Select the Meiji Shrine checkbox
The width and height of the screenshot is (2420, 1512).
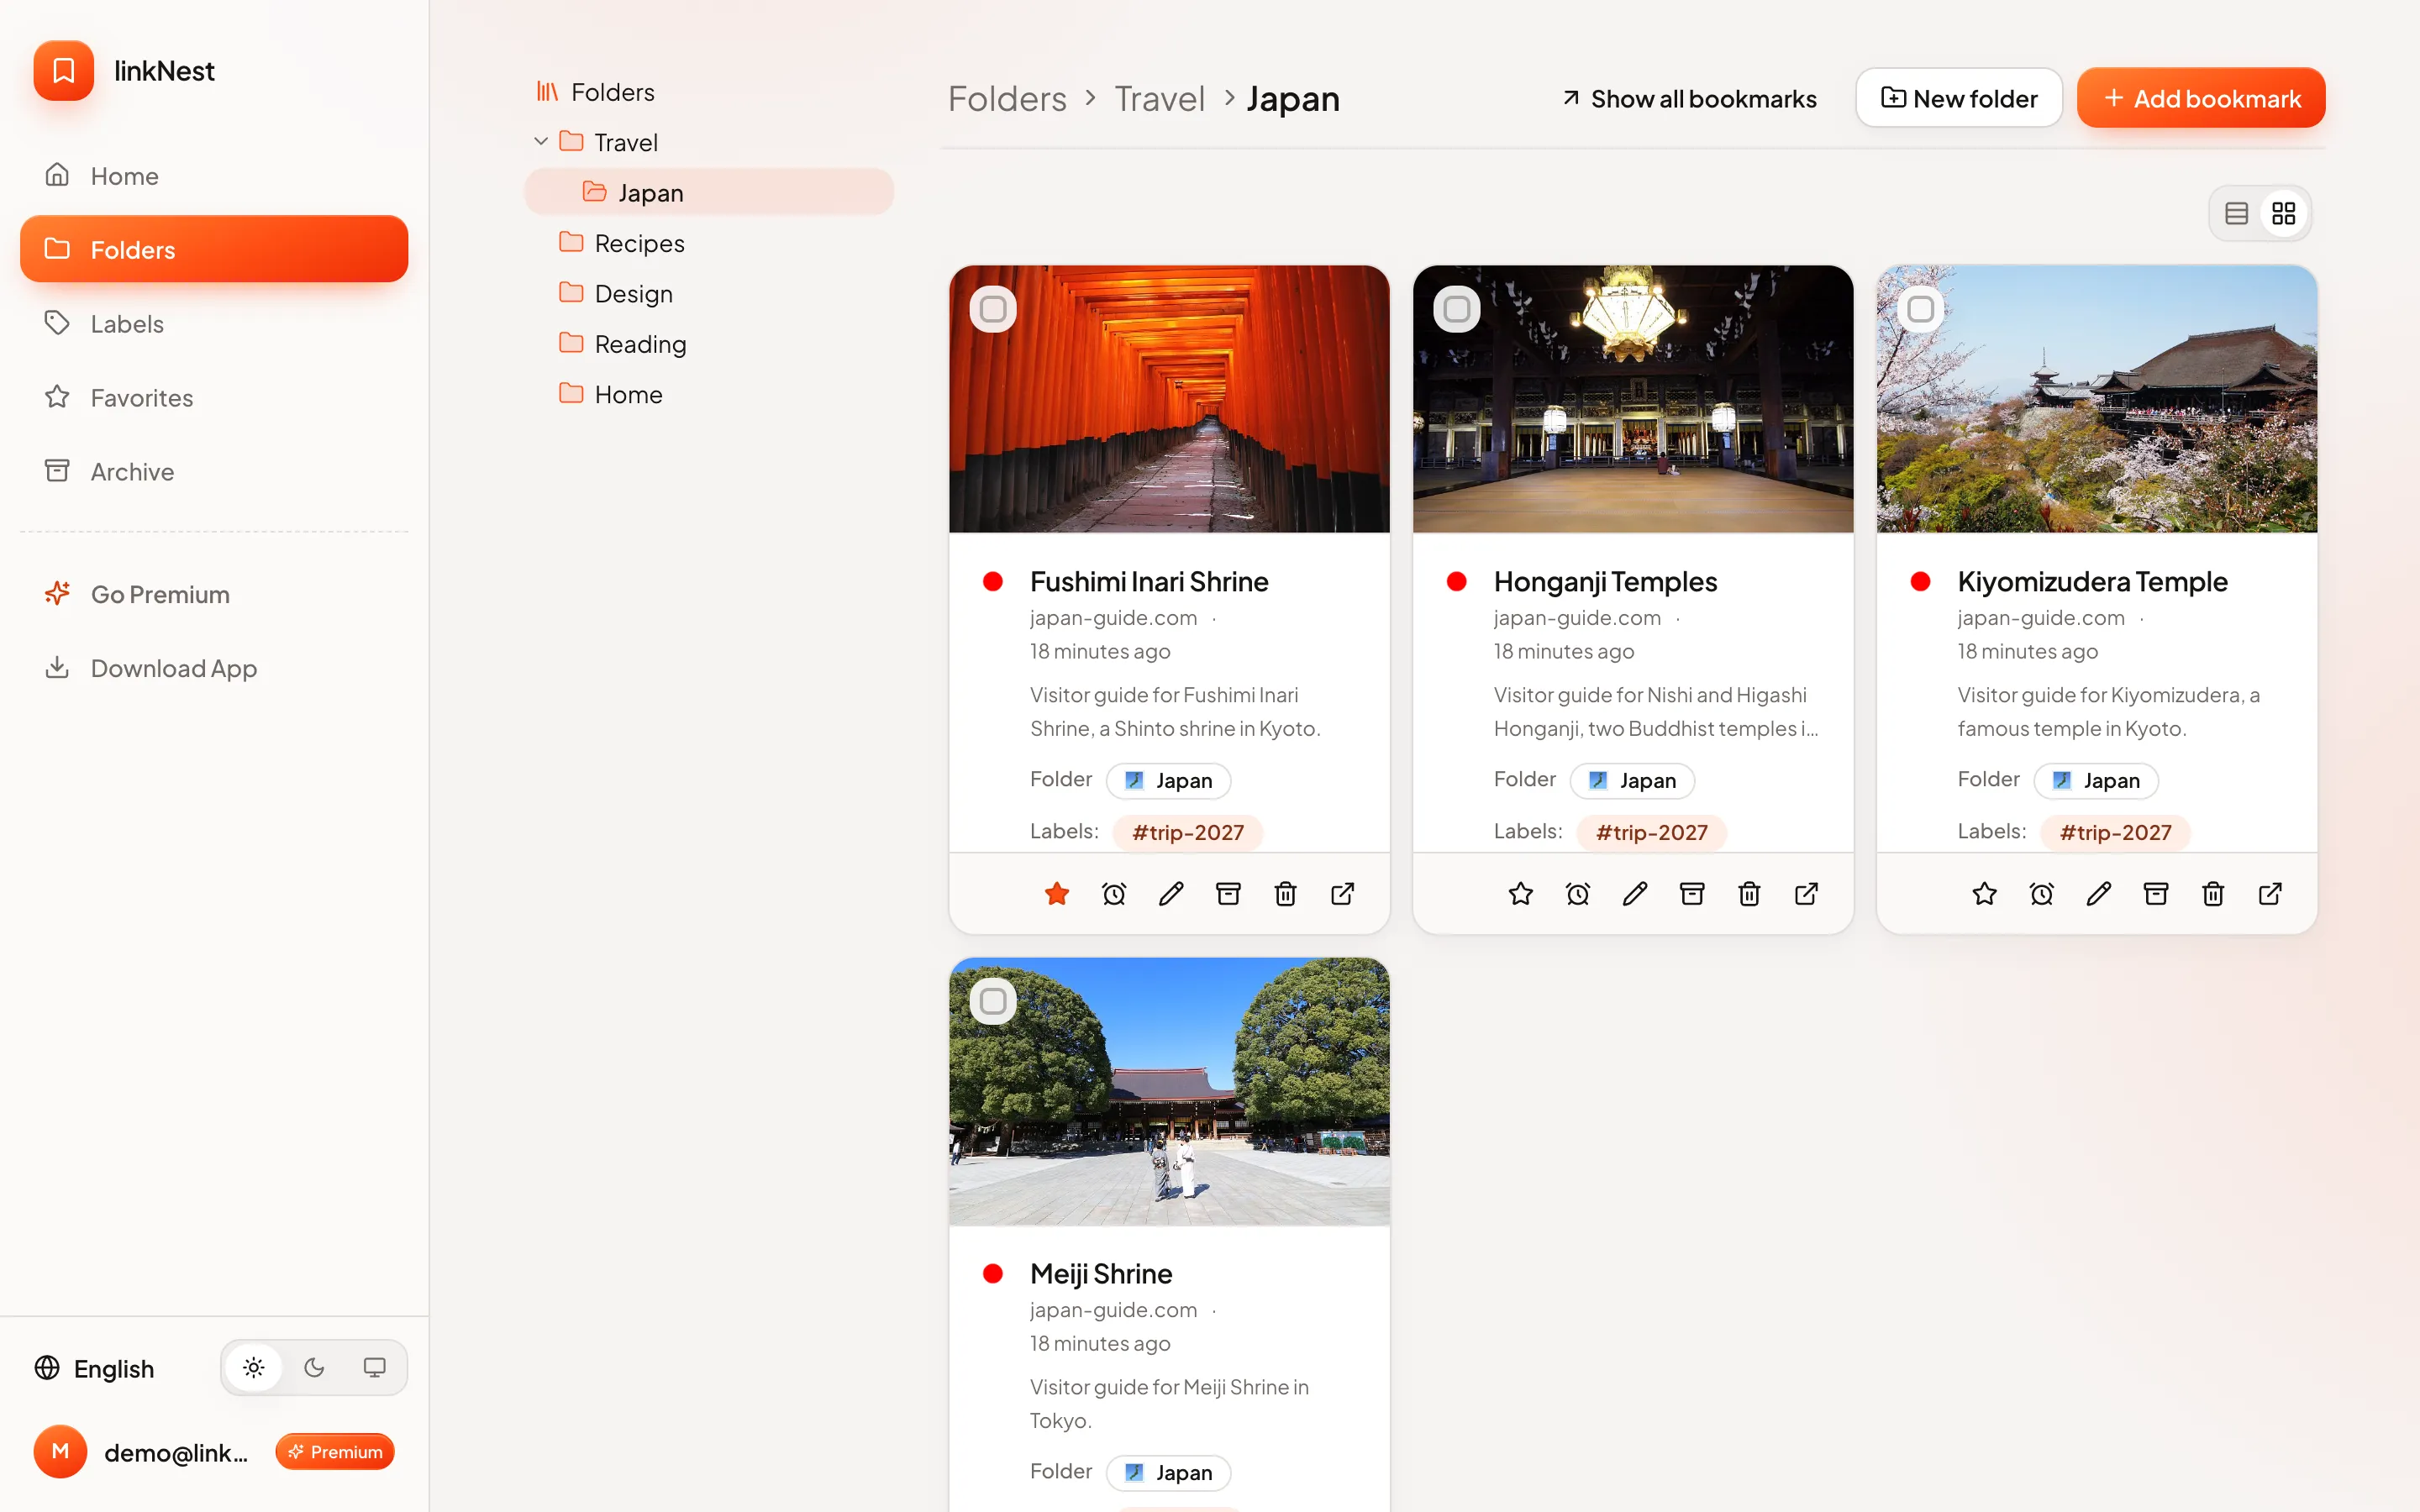(x=993, y=1001)
